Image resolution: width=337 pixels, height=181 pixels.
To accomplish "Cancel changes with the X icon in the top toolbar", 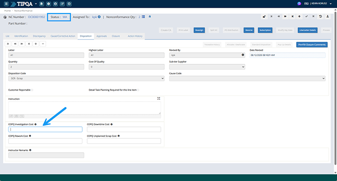I will tap(313, 16).
